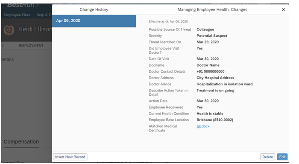Click the left chevron beside EMPLOYMENT
The height and width of the screenshot is (164, 299).
(x=3, y=46)
